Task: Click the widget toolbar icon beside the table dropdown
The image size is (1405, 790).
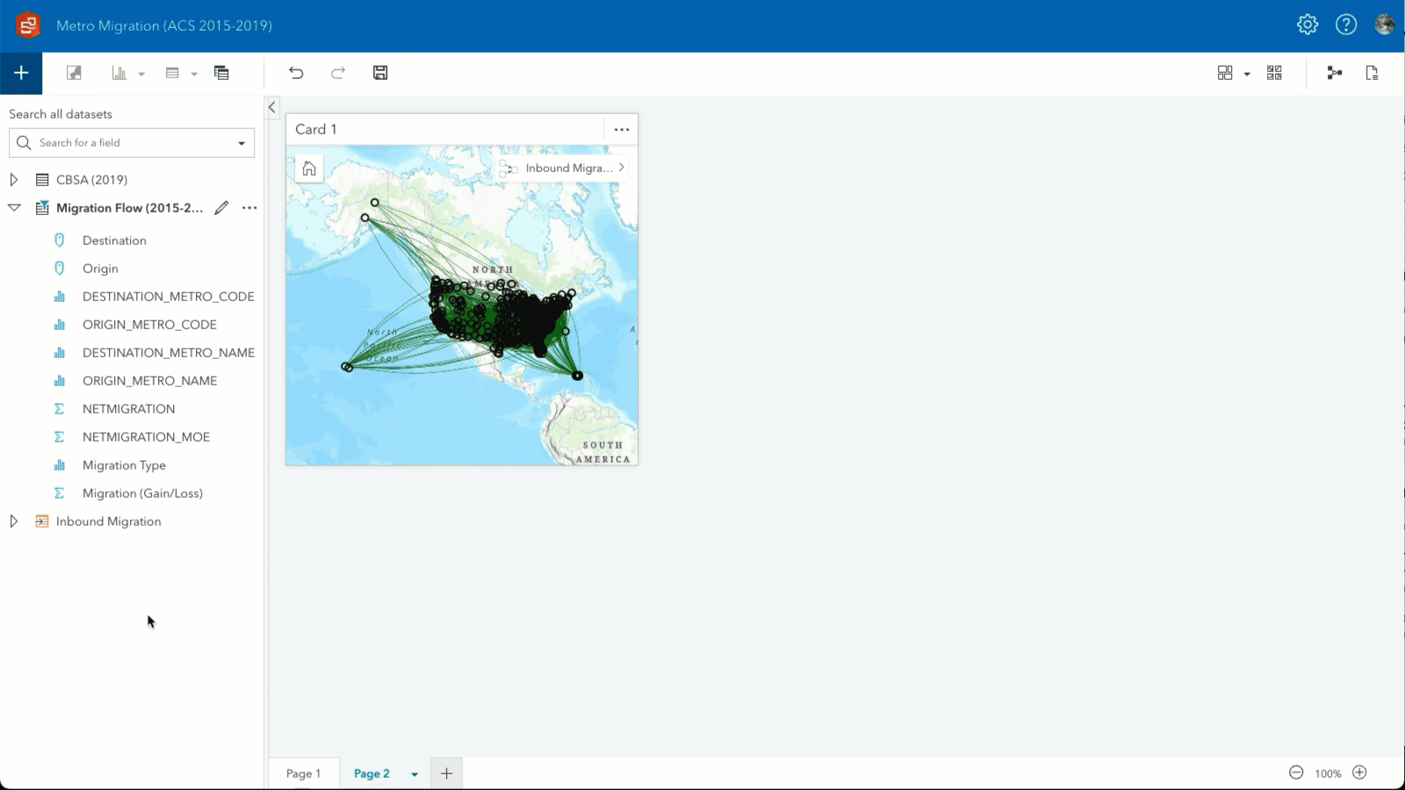Action: 221,73
